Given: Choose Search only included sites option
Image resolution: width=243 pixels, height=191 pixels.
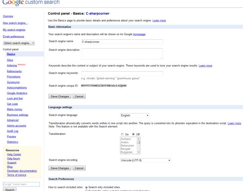Looking at the screenshot, I should coord(87,187).
